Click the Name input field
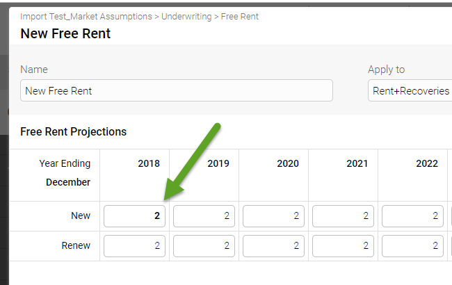Image resolution: width=452 pixels, height=285 pixels. click(176, 90)
